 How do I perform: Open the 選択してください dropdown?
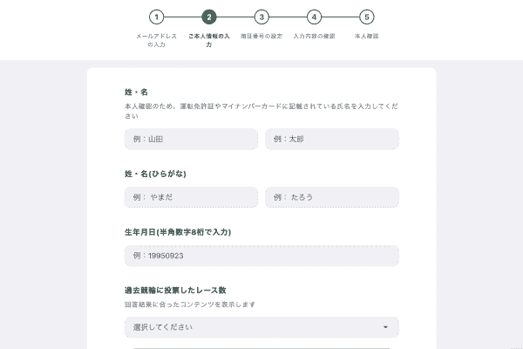(253, 327)
